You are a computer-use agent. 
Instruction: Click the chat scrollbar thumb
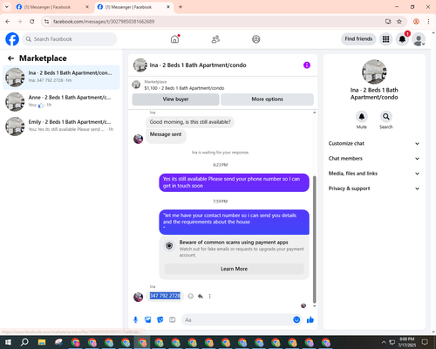click(314, 240)
